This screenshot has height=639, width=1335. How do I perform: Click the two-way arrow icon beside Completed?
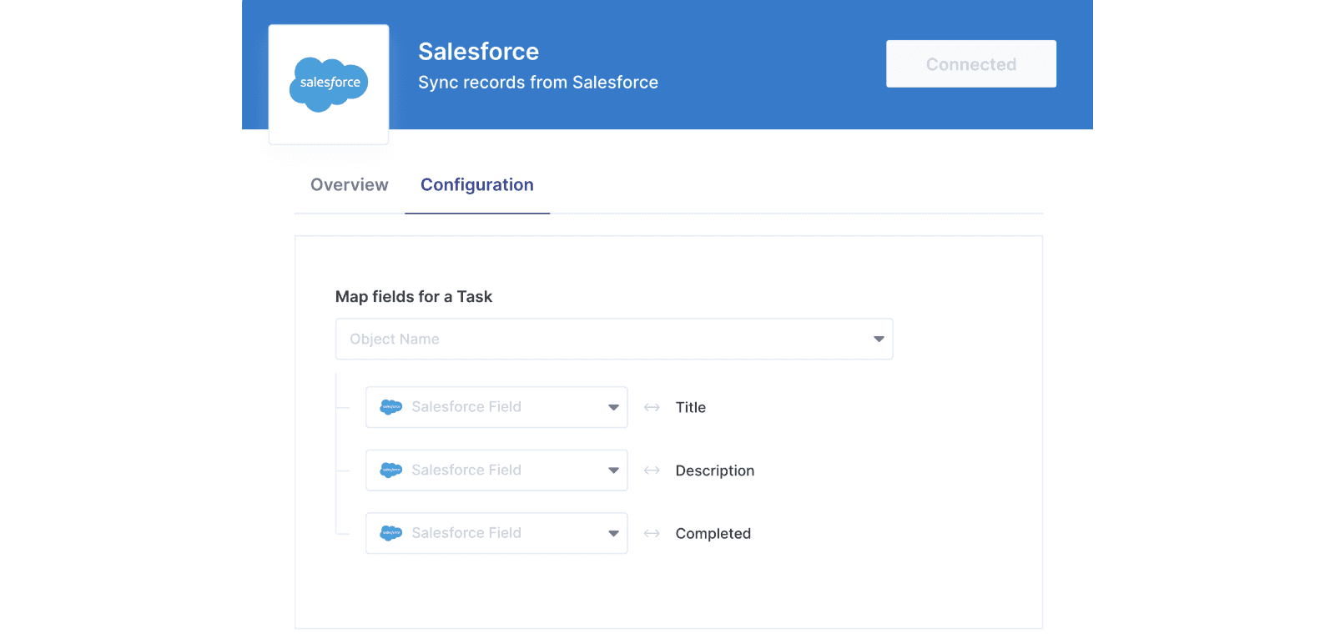pyautogui.click(x=652, y=533)
